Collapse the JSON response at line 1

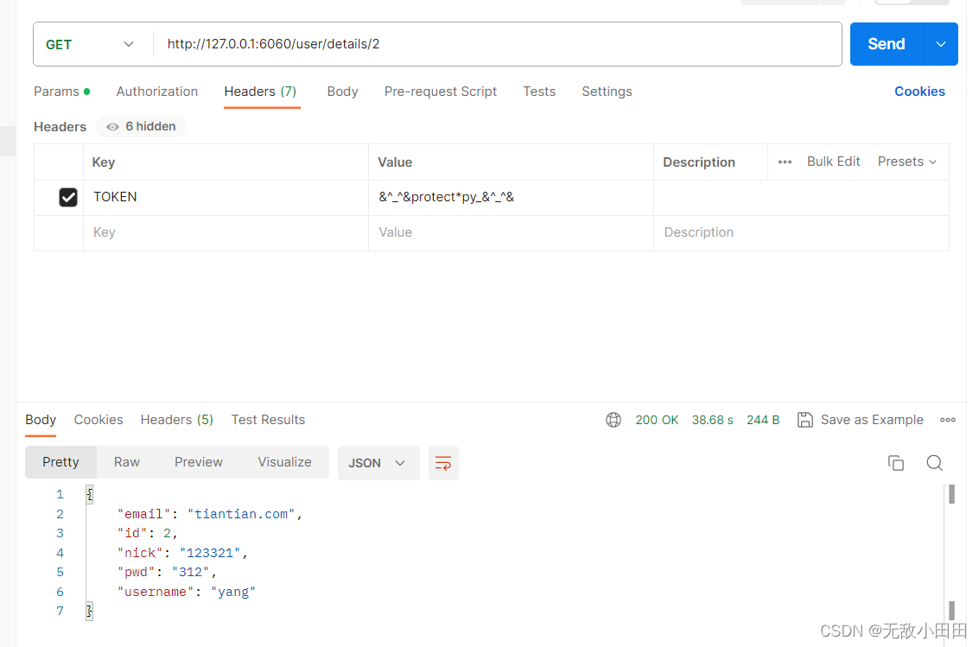tap(89, 493)
